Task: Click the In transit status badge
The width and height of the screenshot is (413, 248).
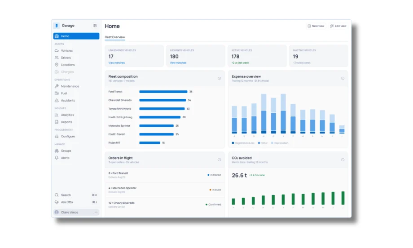Action: click(214, 175)
